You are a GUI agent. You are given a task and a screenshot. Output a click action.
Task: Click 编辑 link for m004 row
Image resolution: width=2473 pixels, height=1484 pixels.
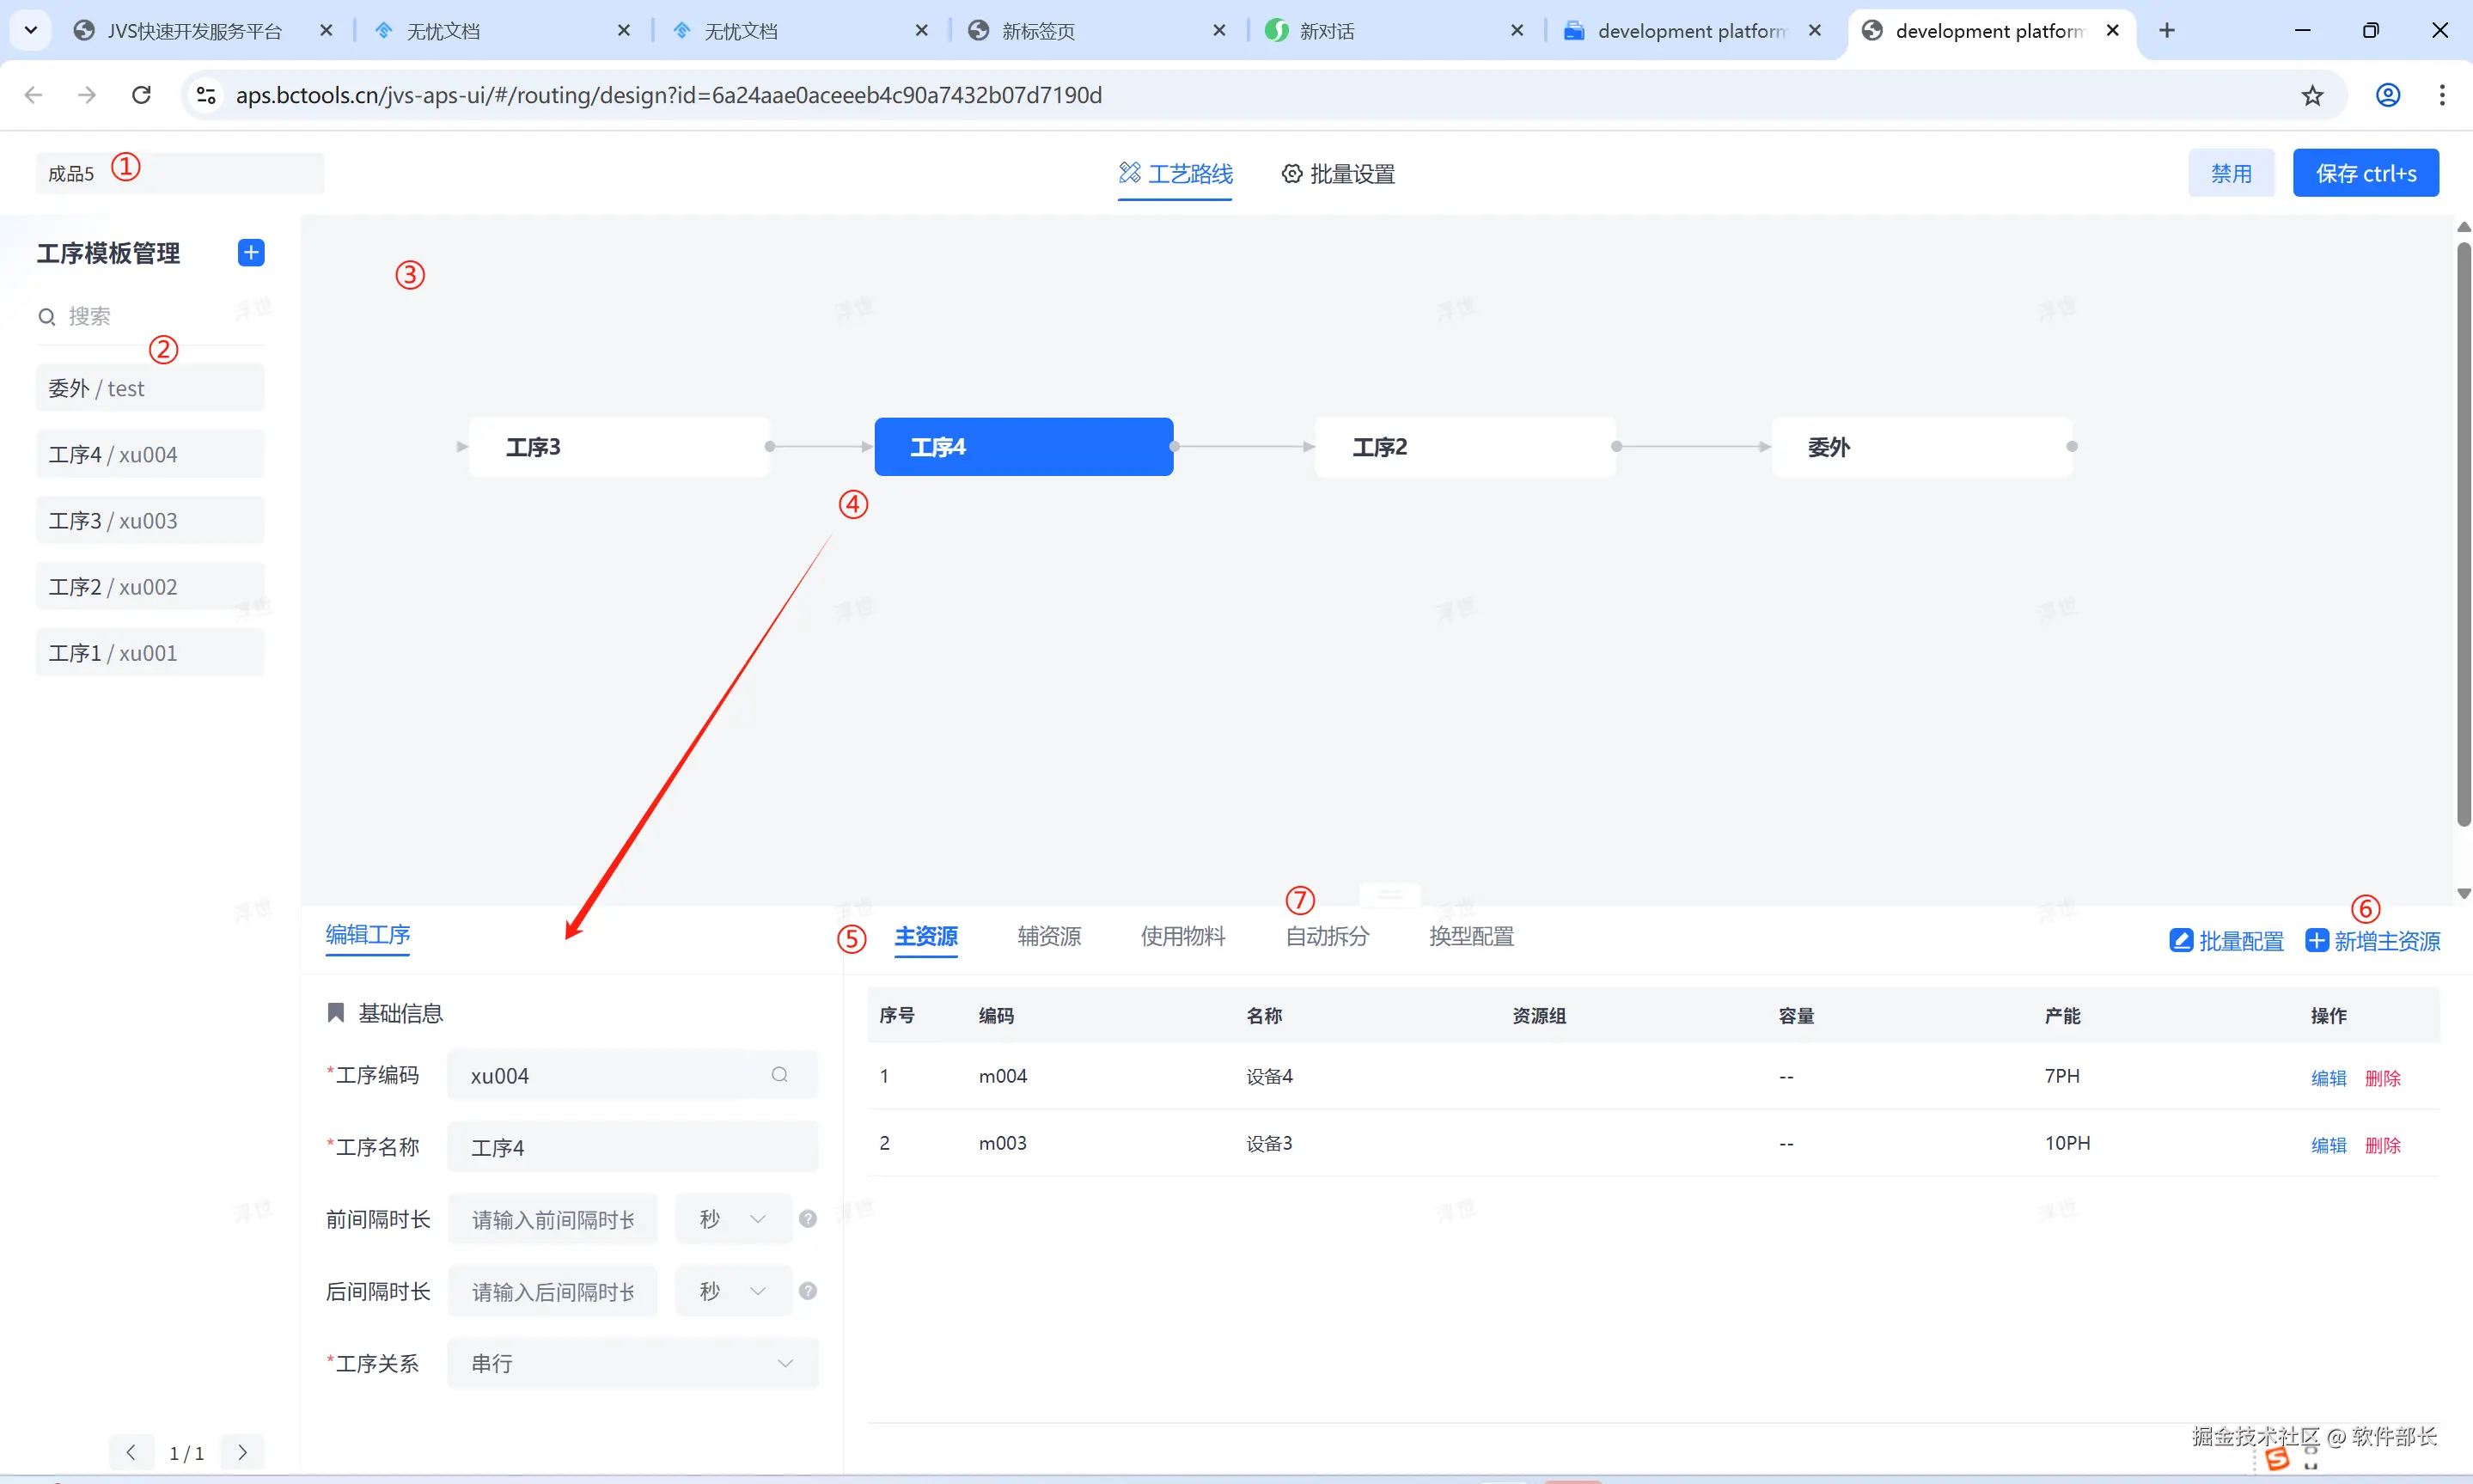[x=2328, y=1078]
